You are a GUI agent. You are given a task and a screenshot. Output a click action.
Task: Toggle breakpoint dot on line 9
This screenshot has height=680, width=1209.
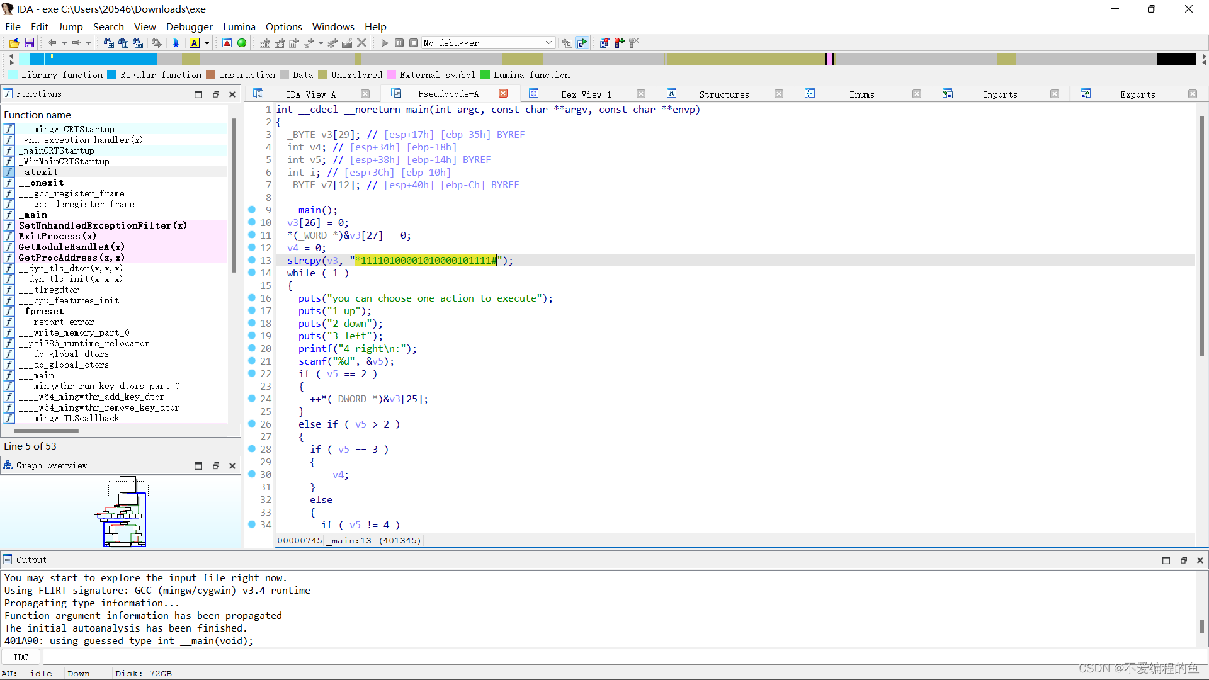point(252,210)
